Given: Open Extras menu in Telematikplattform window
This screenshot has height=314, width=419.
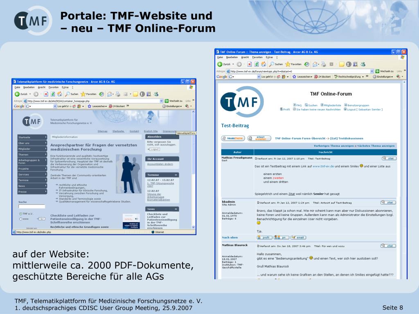Looking at the screenshot, I should click(65, 87).
